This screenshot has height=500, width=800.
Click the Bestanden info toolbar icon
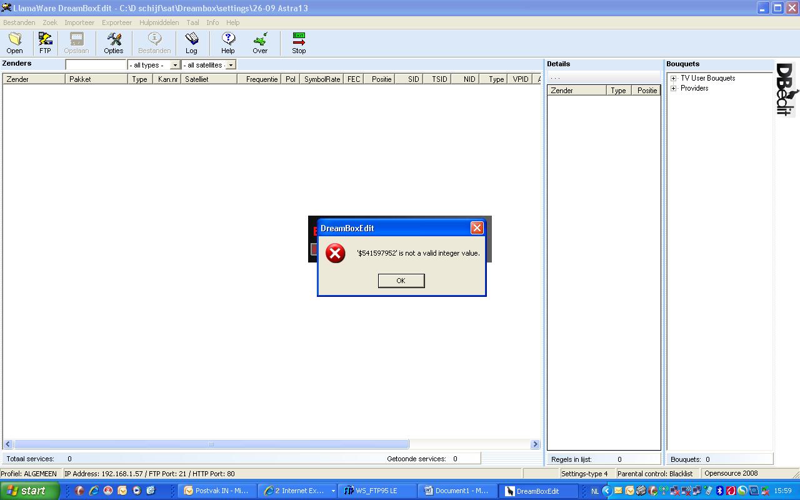point(154,43)
